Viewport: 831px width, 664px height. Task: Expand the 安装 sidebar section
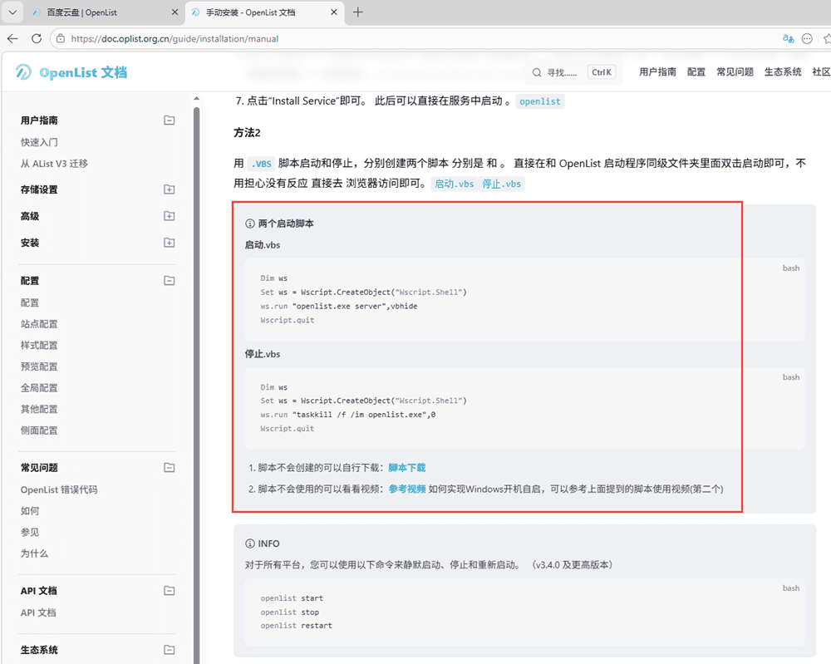coord(170,243)
